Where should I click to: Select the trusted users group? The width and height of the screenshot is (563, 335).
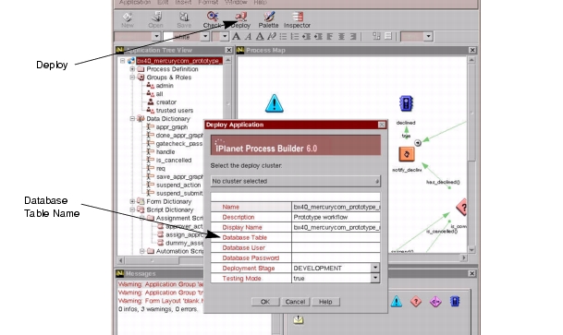[x=175, y=111]
